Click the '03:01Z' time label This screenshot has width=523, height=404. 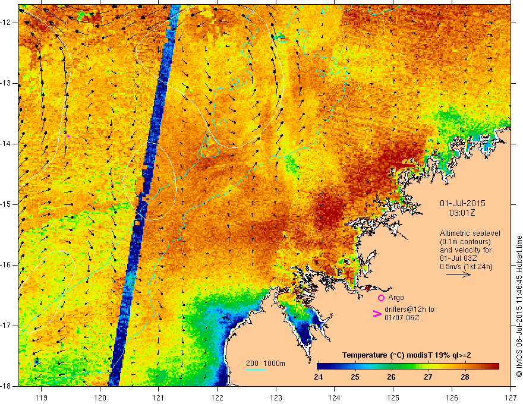coord(462,213)
